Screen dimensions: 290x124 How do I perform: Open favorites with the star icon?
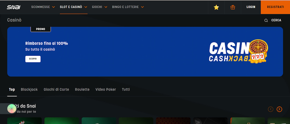tap(216, 7)
